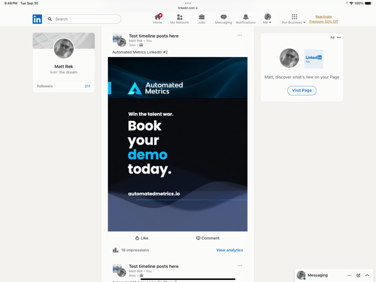This screenshot has height=282, width=376.
Task: Focus the Search input field
Action: point(83,19)
